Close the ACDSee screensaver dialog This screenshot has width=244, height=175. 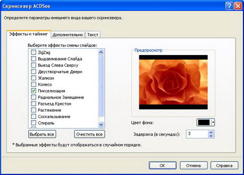(x=238, y=6)
